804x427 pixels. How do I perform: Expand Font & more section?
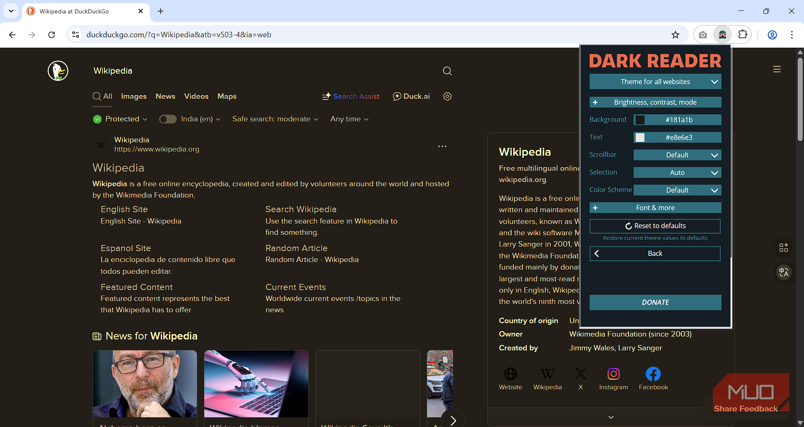655,208
